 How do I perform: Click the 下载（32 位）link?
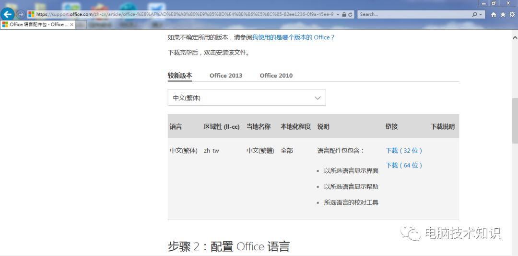point(404,151)
